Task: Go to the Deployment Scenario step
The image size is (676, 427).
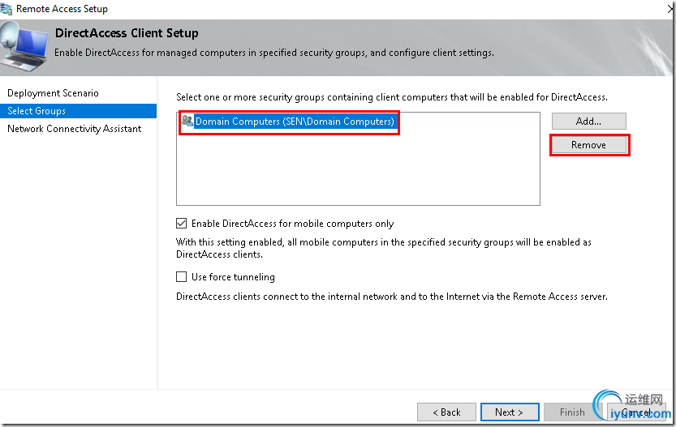Action: 53,93
